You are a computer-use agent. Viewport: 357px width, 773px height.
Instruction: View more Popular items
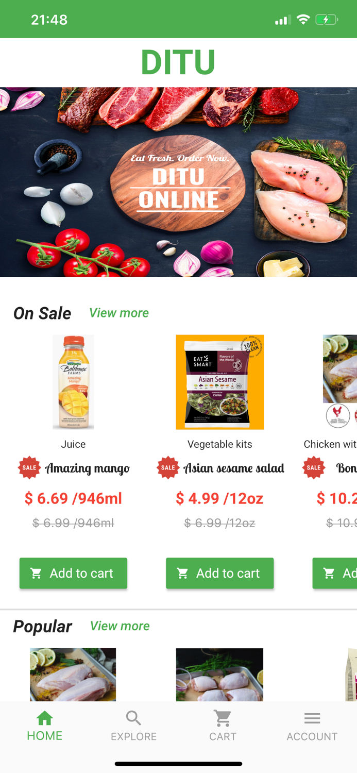pyautogui.click(x=120, y=626)
